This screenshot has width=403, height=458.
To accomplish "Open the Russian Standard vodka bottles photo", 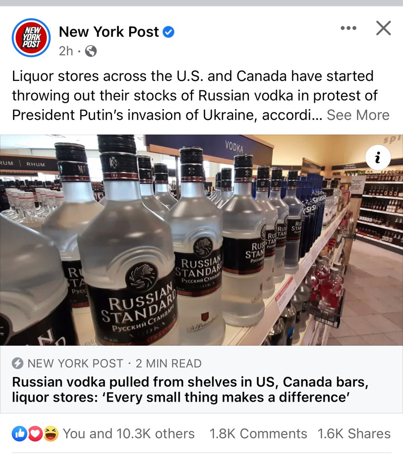I will point(201,240).
